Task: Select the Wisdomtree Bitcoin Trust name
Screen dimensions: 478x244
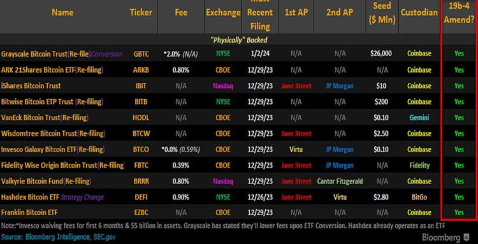Action: [53, 133]
